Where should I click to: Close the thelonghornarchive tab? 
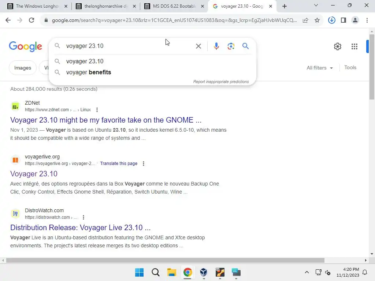pyautogui.click(x=134, y=6)
